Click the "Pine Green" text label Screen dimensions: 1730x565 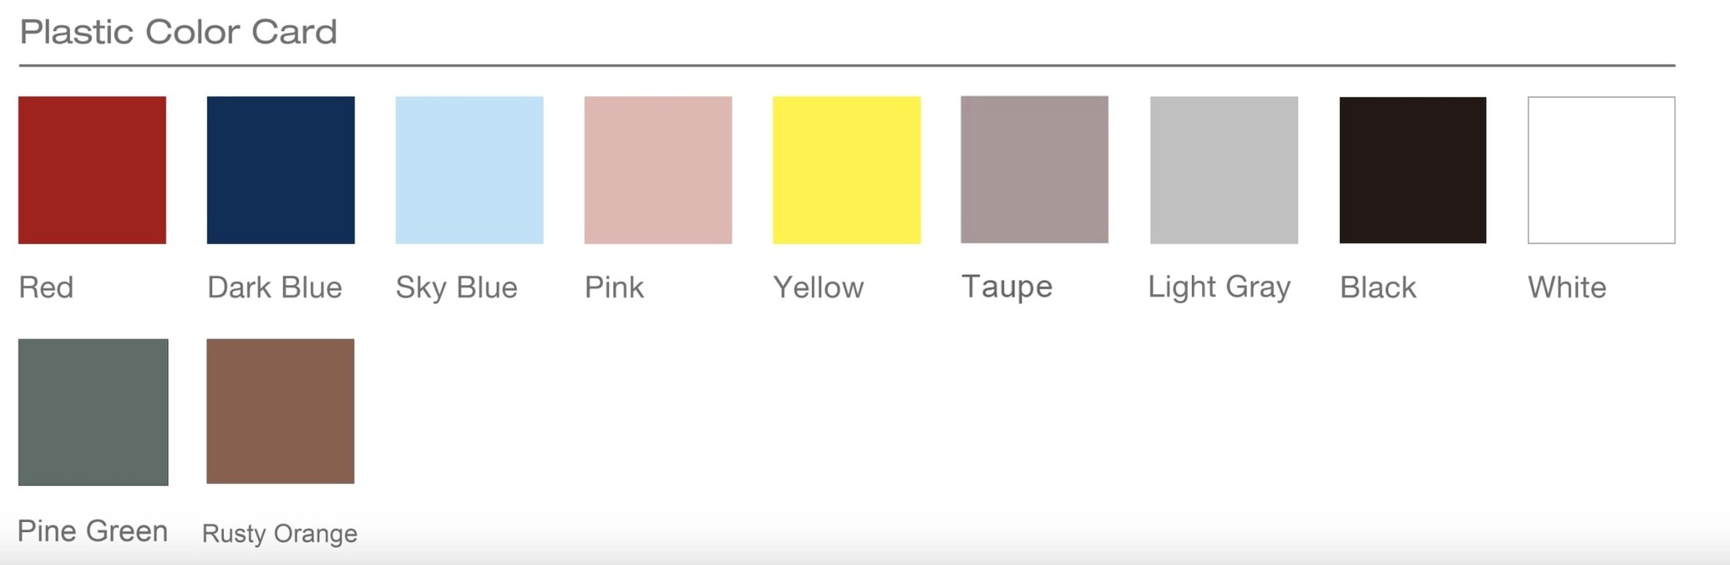click(93, 531)
